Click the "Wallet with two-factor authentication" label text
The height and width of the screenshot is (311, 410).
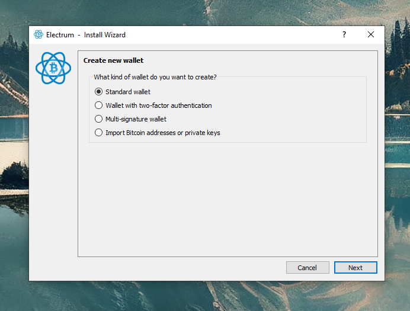[158, 105]
